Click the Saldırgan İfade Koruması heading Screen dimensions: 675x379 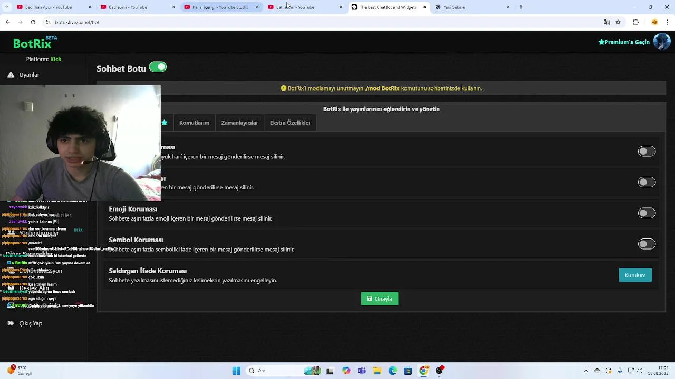click(x=148, y=271)
